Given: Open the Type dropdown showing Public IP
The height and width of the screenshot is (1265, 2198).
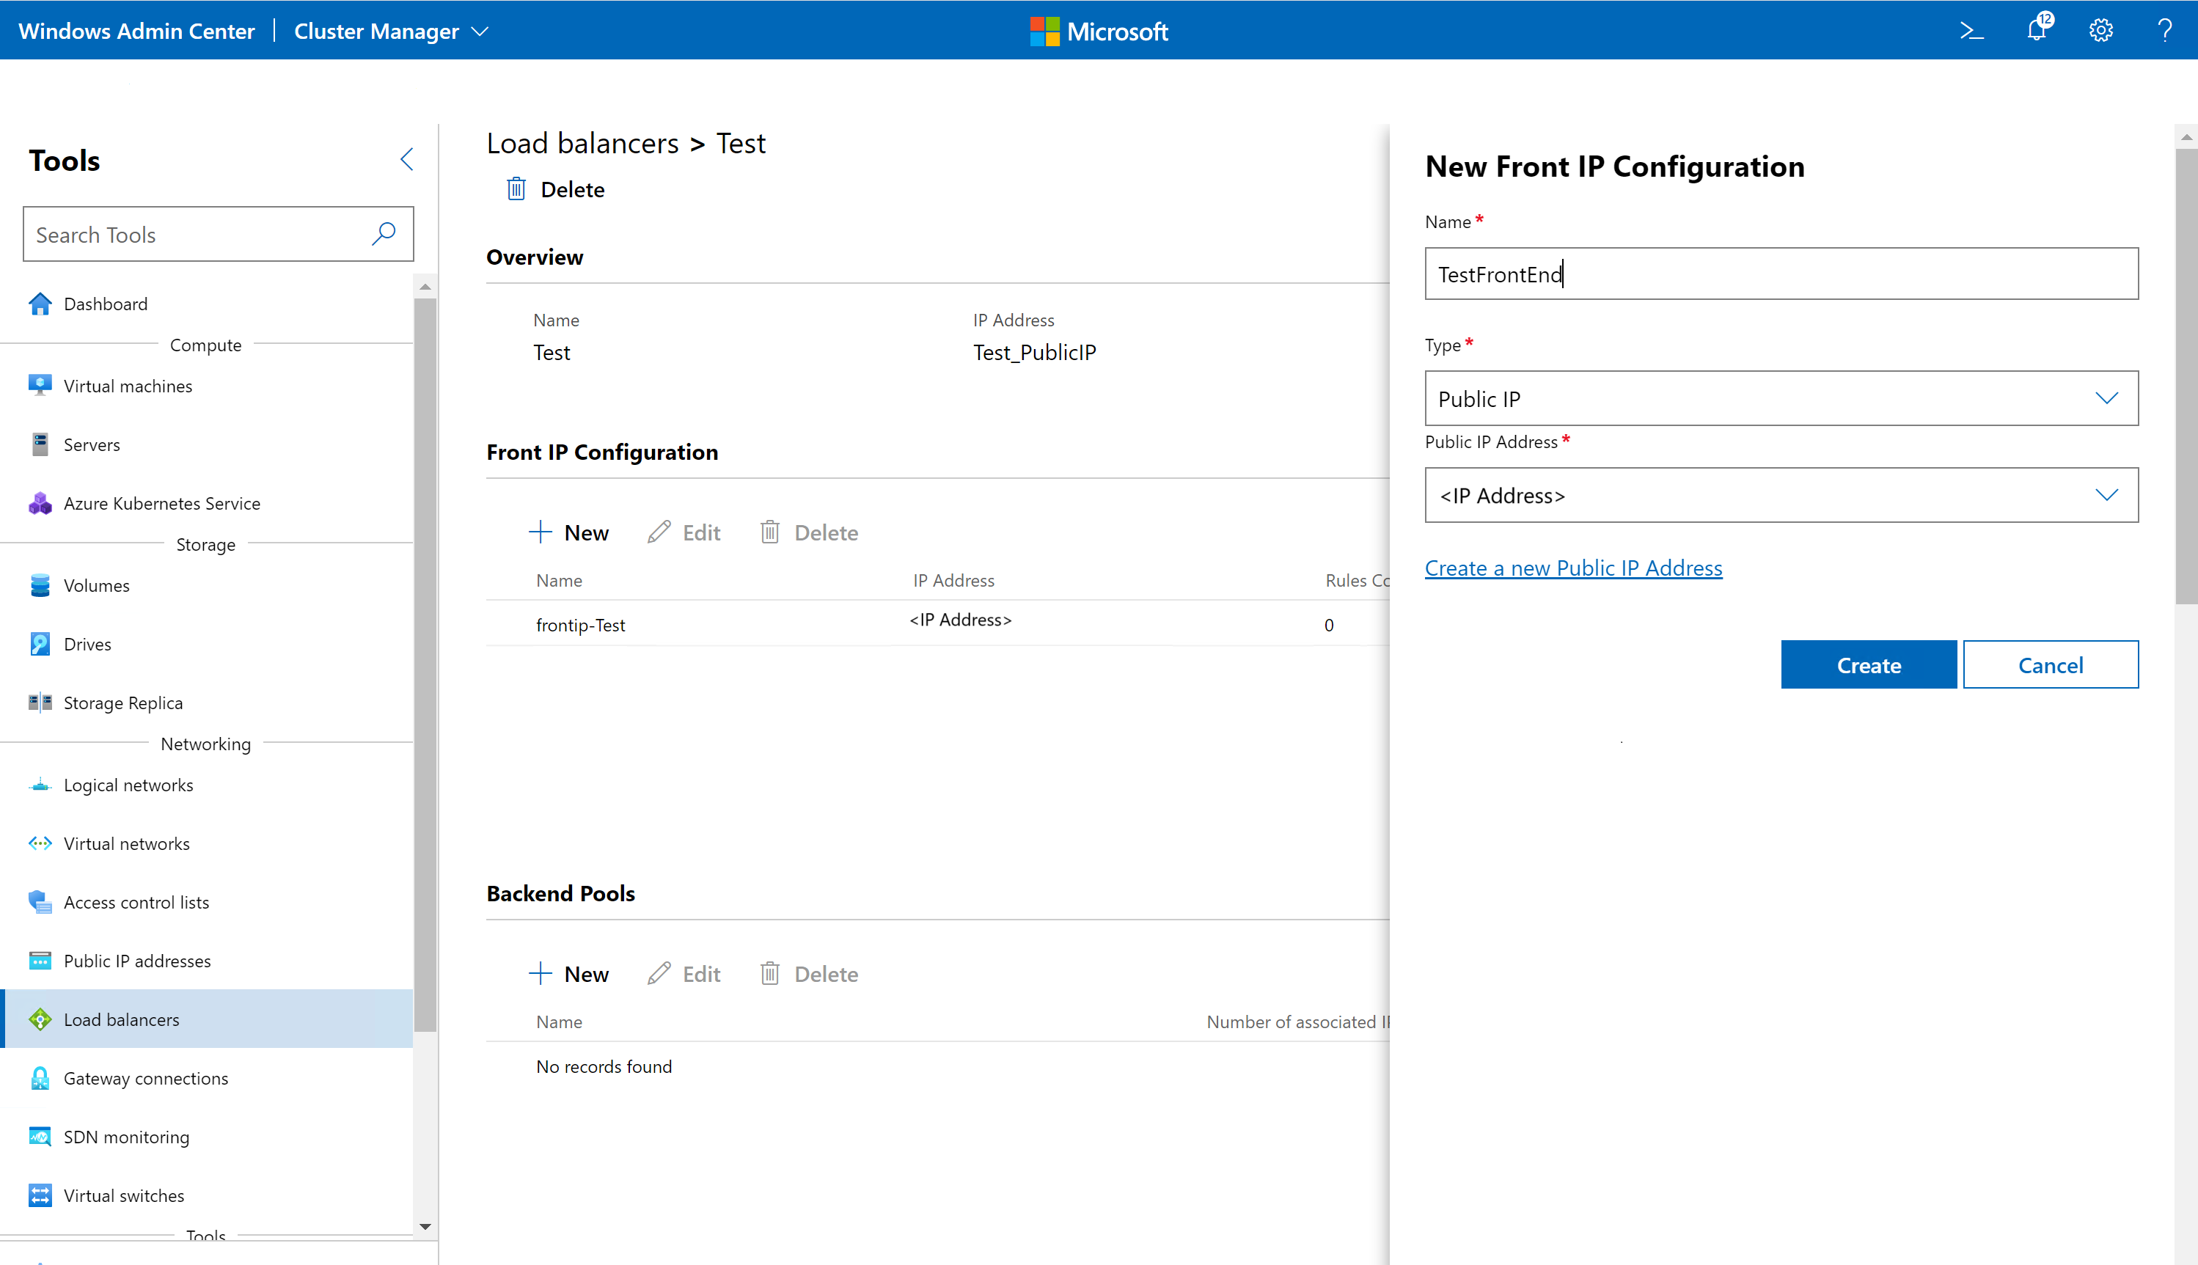Looking at the screenshot, I should (1781, 399).
